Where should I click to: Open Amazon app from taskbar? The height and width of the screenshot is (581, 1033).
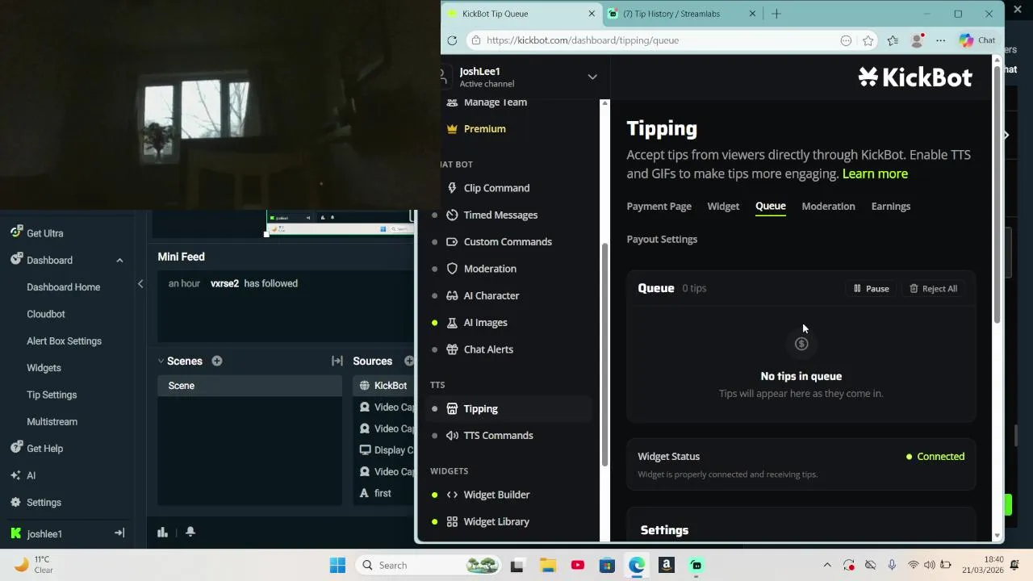(x=667, y=565)
